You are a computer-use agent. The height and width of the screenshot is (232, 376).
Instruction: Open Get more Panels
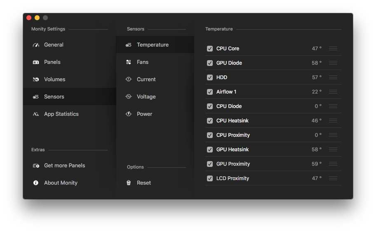click(64, 166)
